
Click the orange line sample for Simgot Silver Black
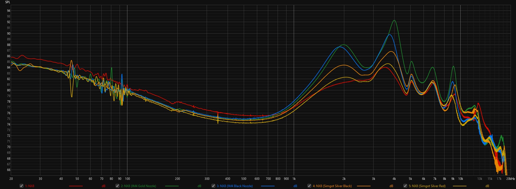click(x=364, y=186)
